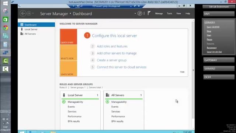Open BPA results in the Local Server tile
236x133 pixels.
(74, 121)
